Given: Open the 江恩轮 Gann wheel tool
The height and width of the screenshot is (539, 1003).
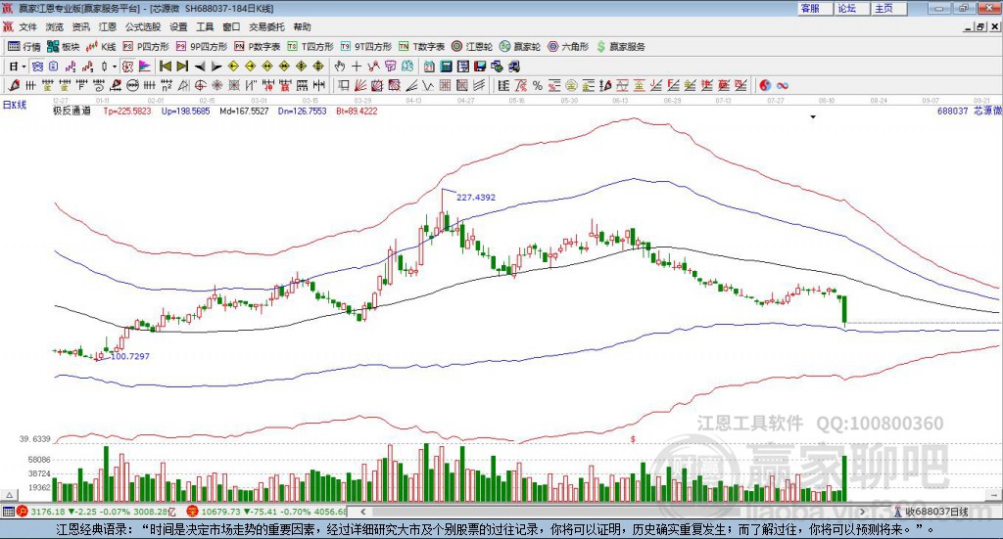Looking at the screenshot, I should point(472,47).
